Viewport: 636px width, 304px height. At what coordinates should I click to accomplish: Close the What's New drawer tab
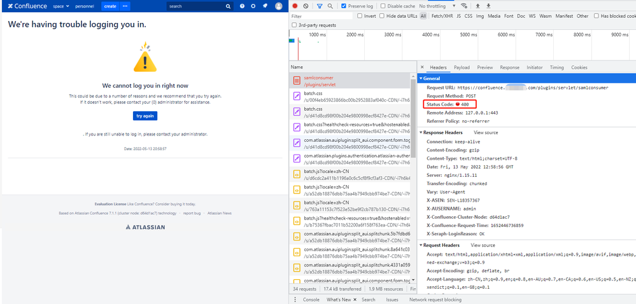coord(355,300)
